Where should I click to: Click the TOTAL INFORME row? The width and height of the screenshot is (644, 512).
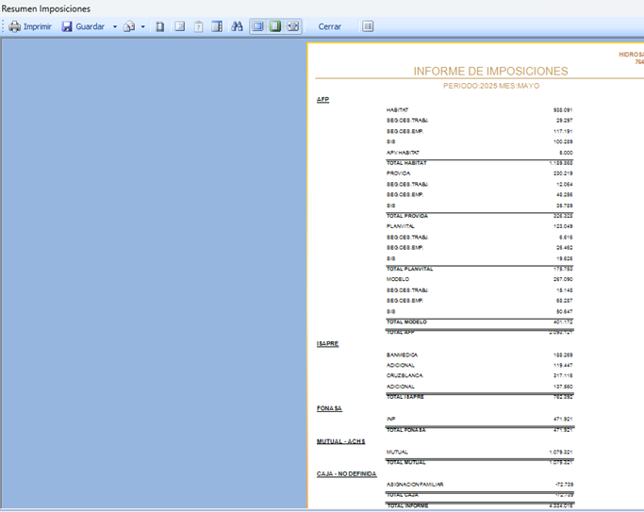click(x=406, y=506)
